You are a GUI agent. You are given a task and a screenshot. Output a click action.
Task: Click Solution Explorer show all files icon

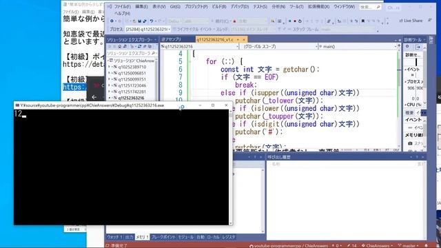150,46
